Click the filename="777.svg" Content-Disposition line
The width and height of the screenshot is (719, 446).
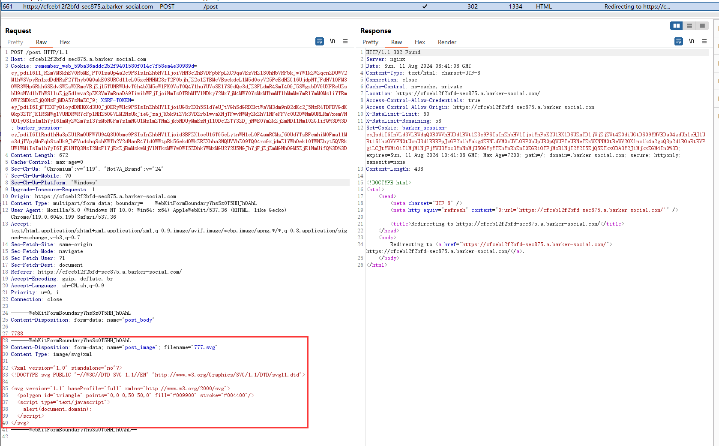coord(114,347)
